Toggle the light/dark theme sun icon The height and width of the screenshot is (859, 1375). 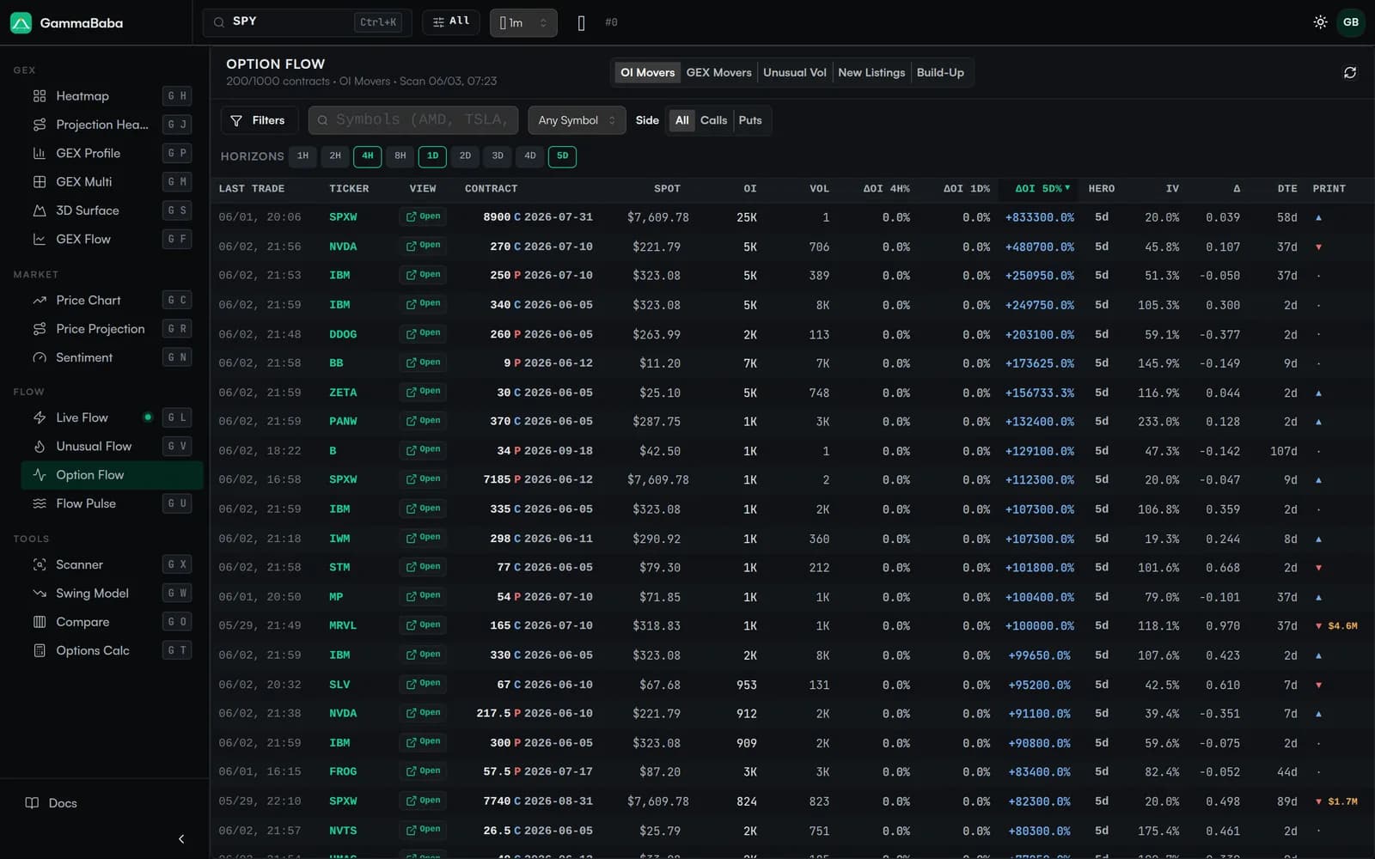tap(1320, 22)
